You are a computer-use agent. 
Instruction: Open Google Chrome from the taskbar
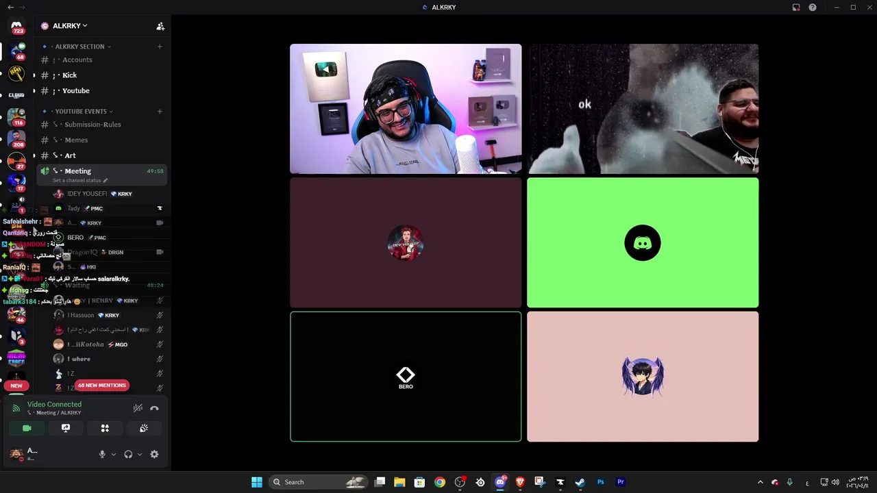(x=440, y=482)
